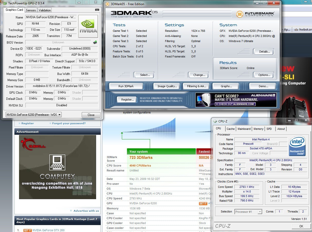Click the Level 2 cache value 1024 KBytes
Image resolution: width=312 pixels, height=232 pixels.
(x=294, y=196)
